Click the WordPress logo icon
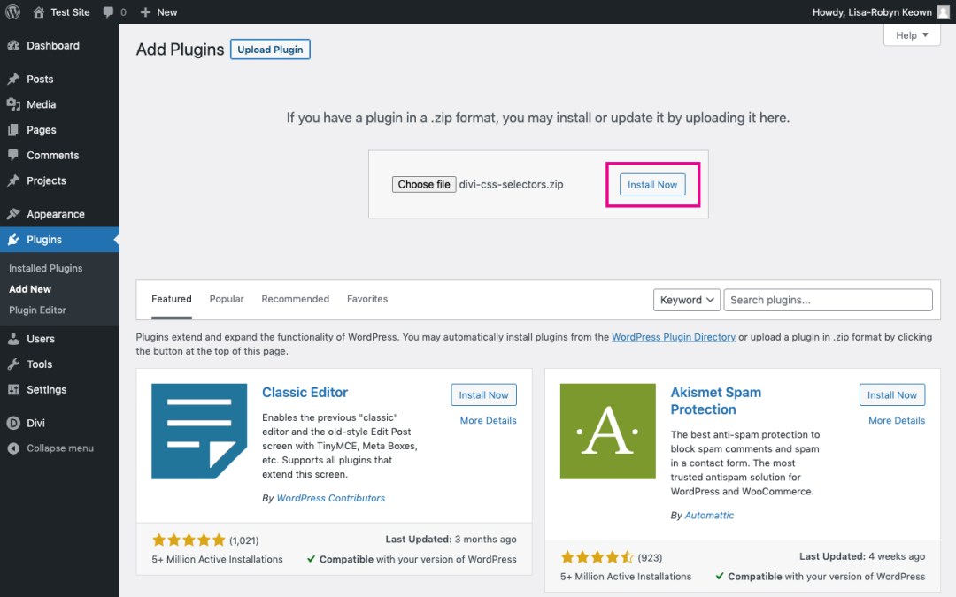 click(12, 12)
